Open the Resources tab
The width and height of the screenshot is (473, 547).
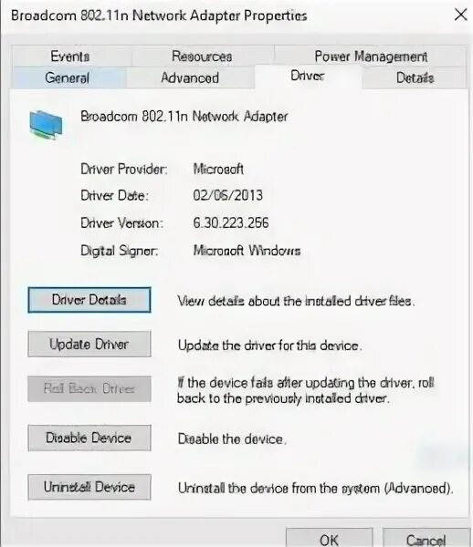(202, 57)
